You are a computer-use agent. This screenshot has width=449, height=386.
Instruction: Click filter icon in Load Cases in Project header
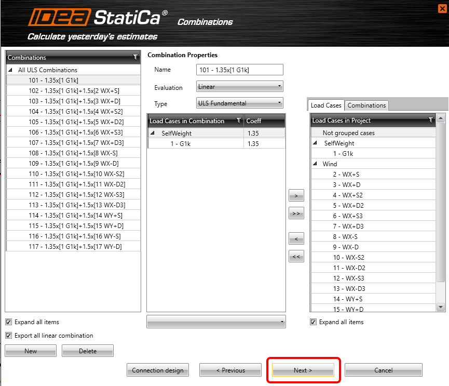(x=430, y=121)
